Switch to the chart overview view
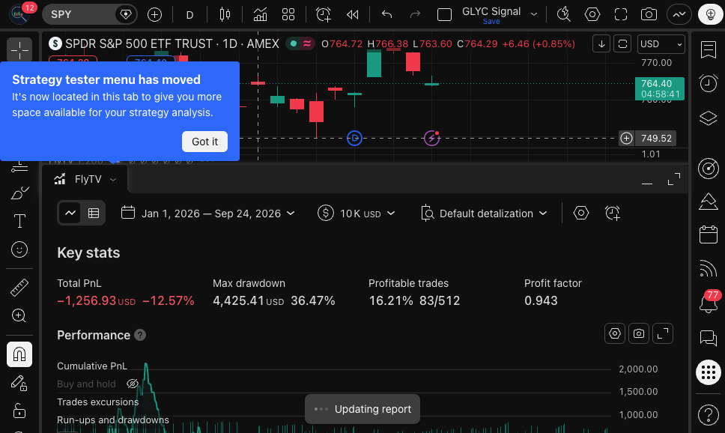Viewport: 725px width, 433px height. coord(70,214)
